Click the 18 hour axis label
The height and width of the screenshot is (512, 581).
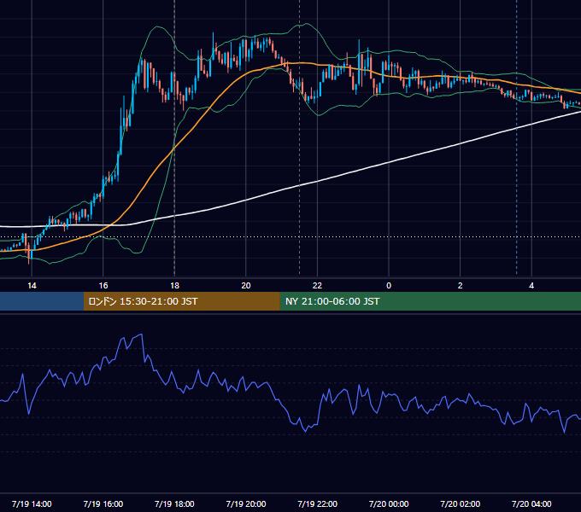(174, 286)
